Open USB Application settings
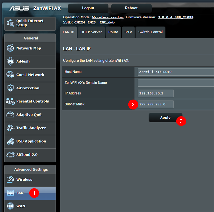The image size is (214, 212). click(30, 142)
